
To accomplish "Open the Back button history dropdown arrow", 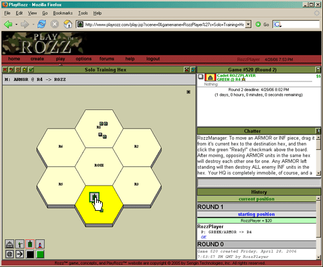I will click(x=16, y=25).
